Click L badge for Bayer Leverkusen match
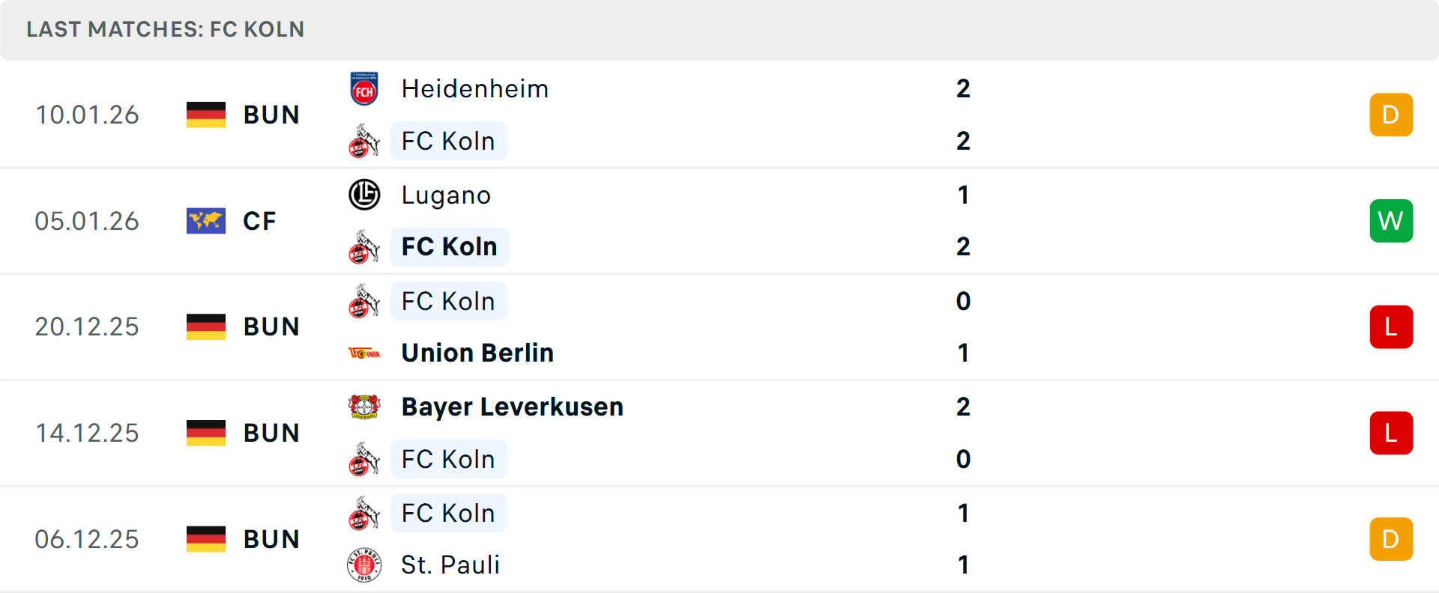This screenshot has width=1439, height=593. pyautogui.click(x=1391, y=433)
